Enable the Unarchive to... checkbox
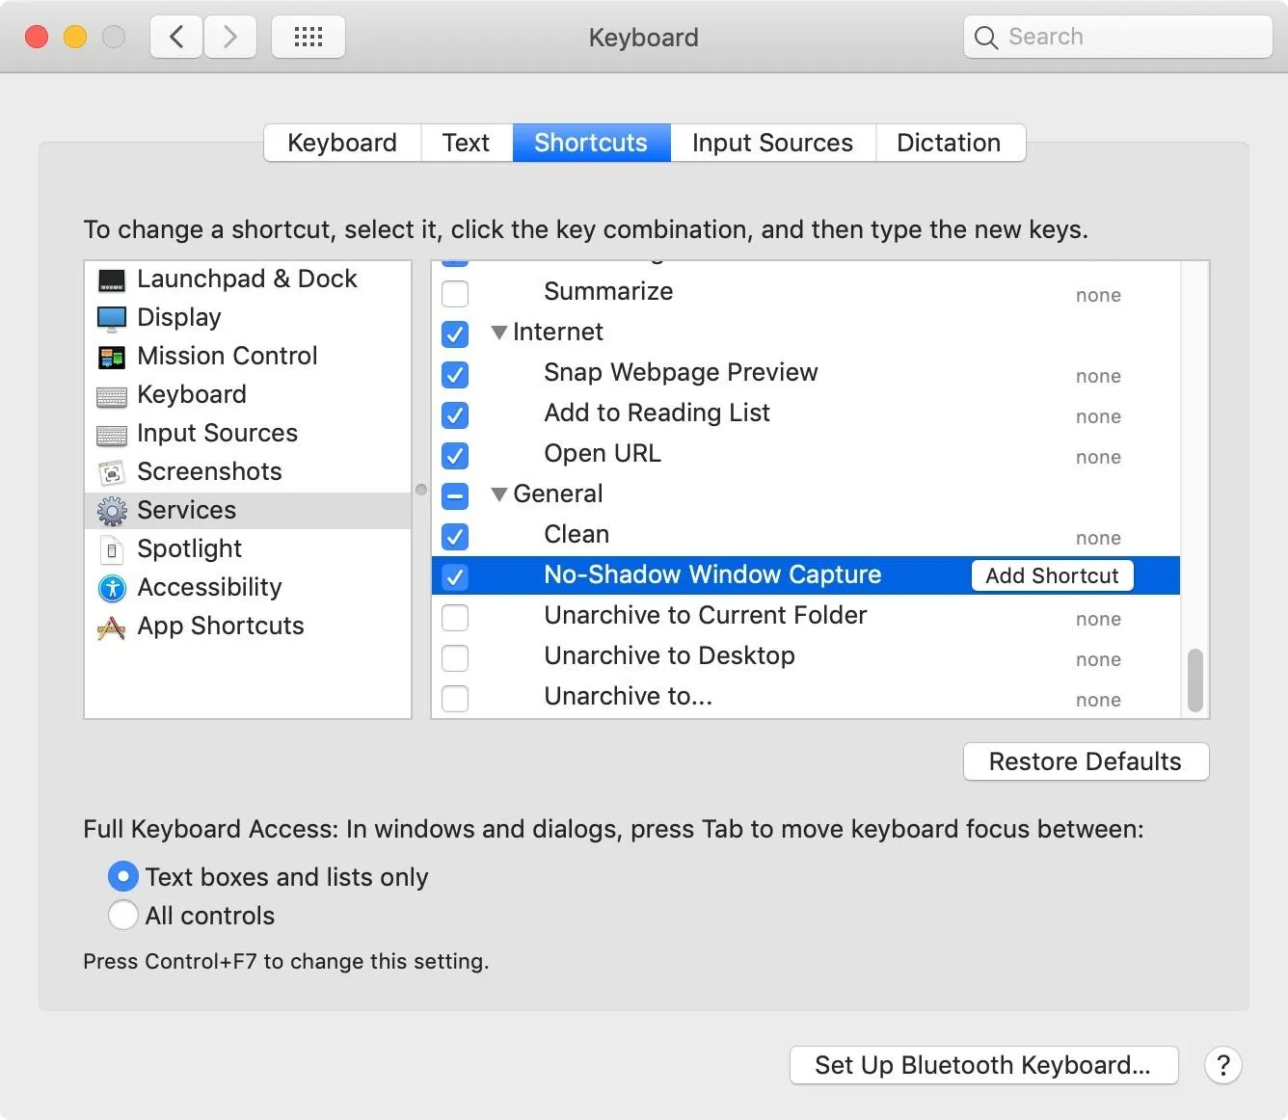This screenshot has height=1120, width=1288. [x=455, y=698]
